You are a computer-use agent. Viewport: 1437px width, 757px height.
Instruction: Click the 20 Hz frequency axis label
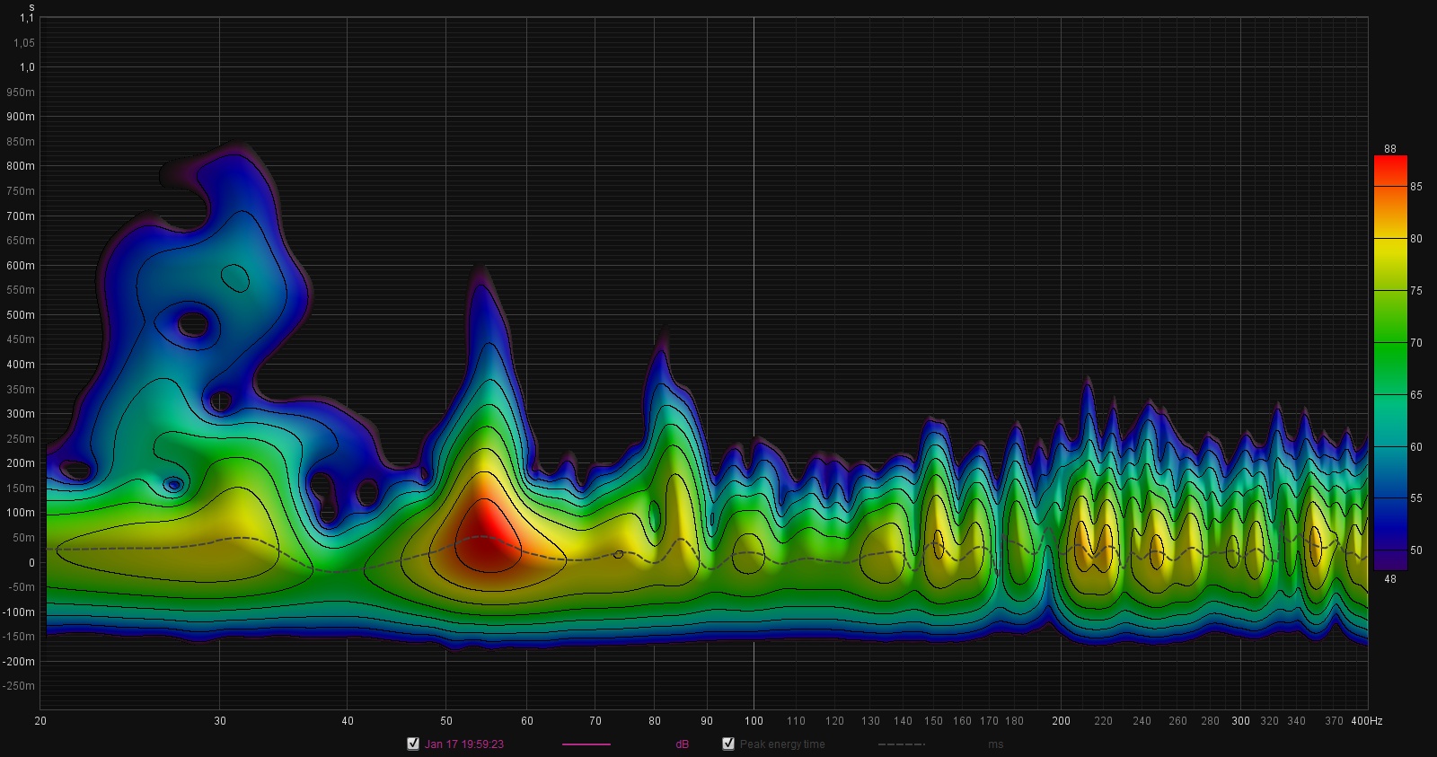point(40,720)
